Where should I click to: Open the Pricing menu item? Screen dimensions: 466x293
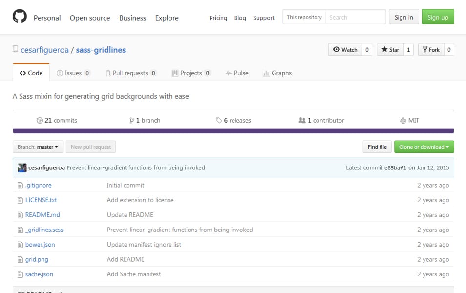tap(218, 18)
